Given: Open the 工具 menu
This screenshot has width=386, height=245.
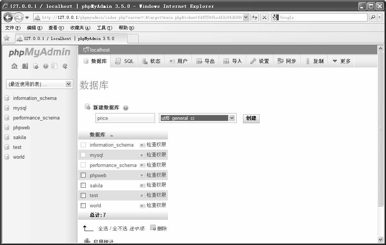Looking at the screenshot, I should point(105,28).
